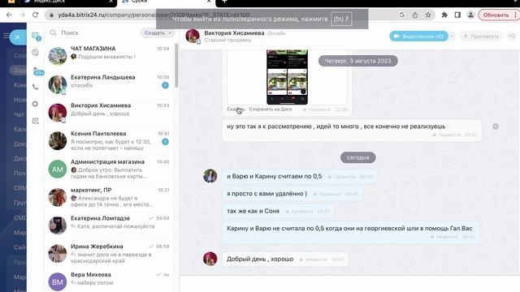Expand the video call options arrow

(x=452, y=36)
